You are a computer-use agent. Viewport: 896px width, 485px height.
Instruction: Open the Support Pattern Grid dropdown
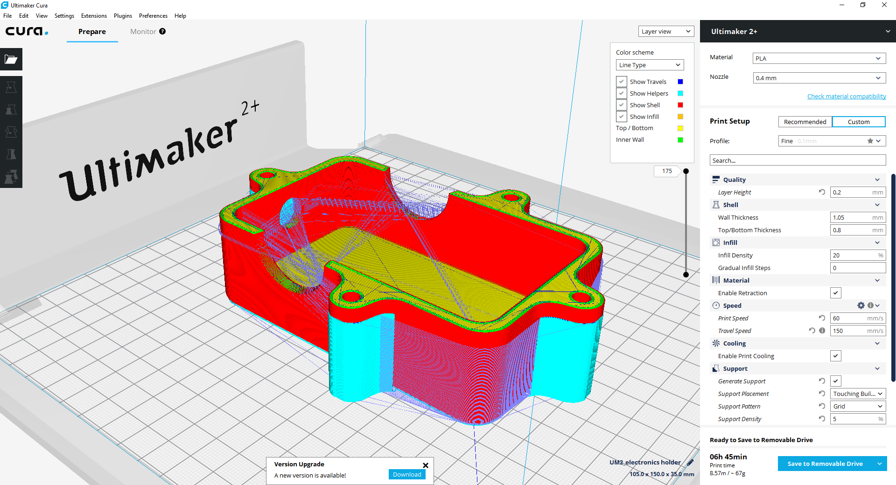pyautogui.click(x=858, y=406)
